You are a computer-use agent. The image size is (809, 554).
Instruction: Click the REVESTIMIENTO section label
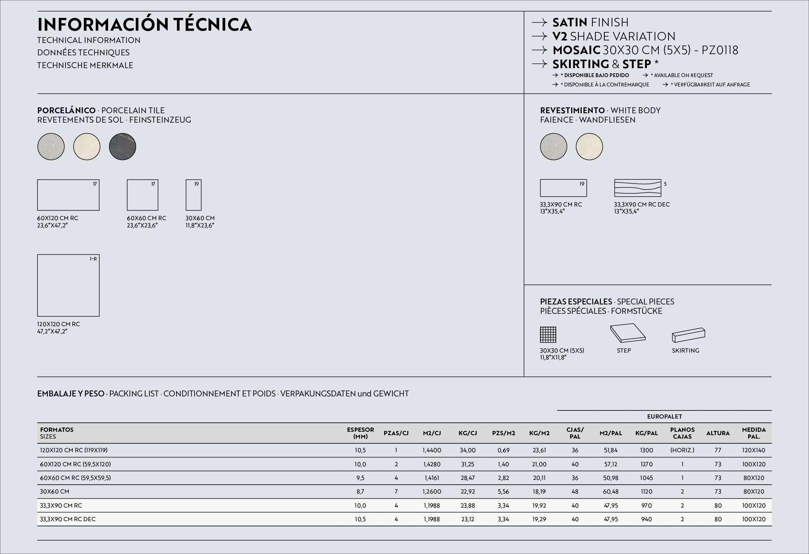(x=572, y=111)
